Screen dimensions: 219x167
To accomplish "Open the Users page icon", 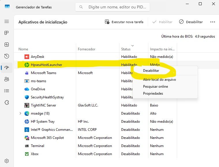I will click(x=7, y=79).
